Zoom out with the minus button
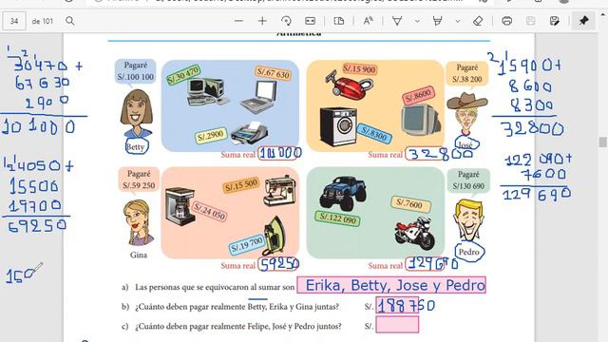The width and height of the screenshot is (608, 342). [238, 21]
